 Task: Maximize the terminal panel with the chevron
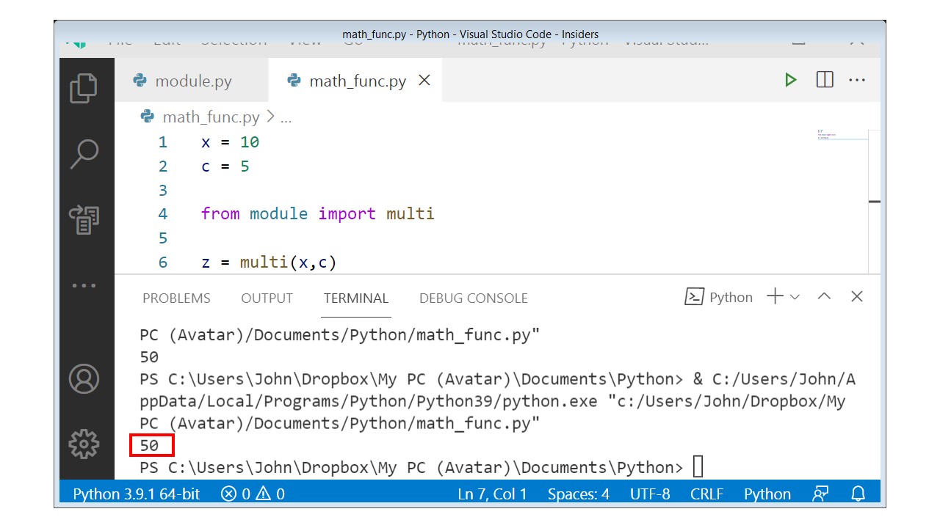(823, 296)
